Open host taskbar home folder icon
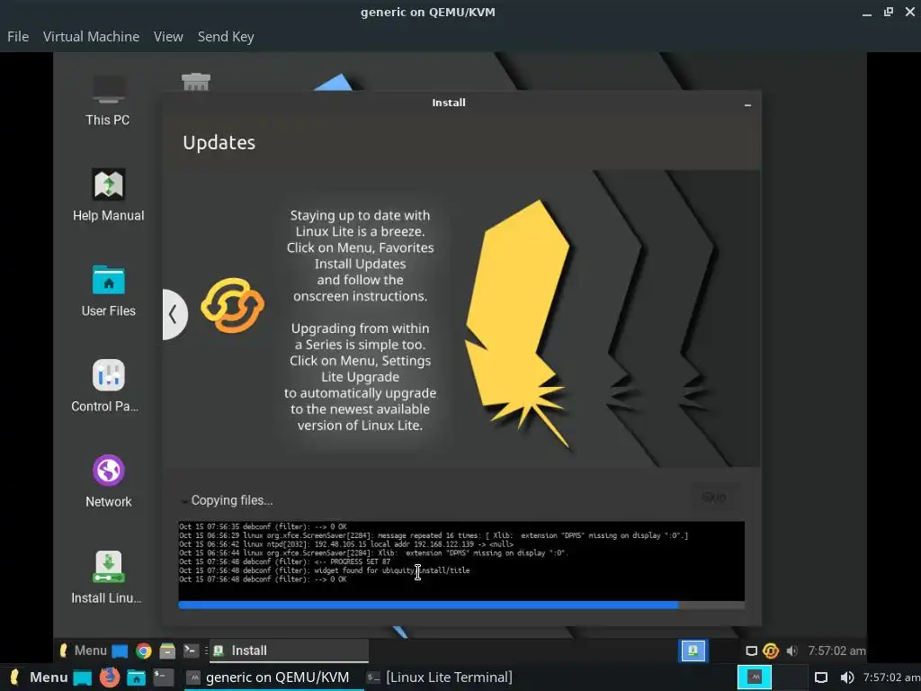The height and width of the screenshot is (691, 921). (x=137, y=678)
